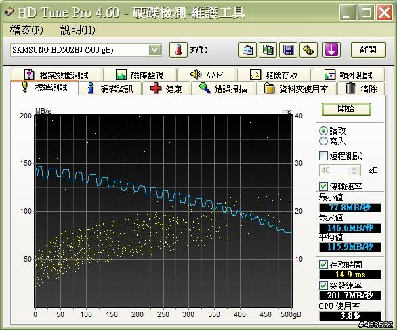
Task: Copy info to clipboard icon
Action: point(247,50)
